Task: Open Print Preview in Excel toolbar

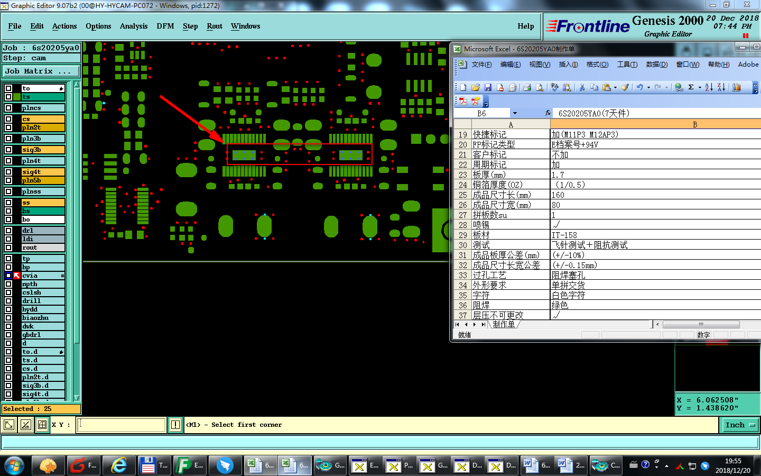Action: coord(540,87)
